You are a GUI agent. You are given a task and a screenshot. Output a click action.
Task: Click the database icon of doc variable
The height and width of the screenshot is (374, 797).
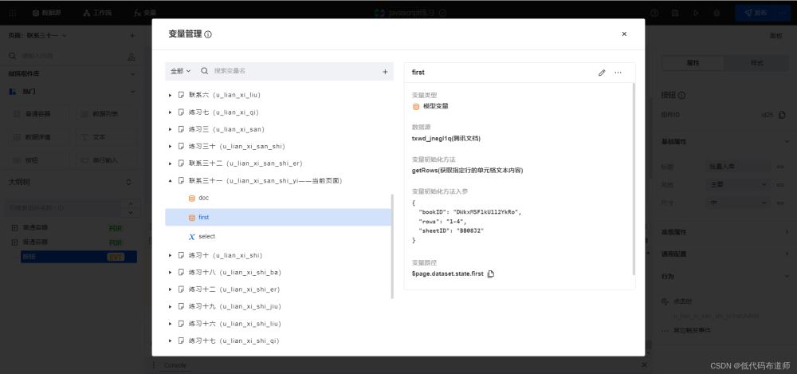click(191, 198)
